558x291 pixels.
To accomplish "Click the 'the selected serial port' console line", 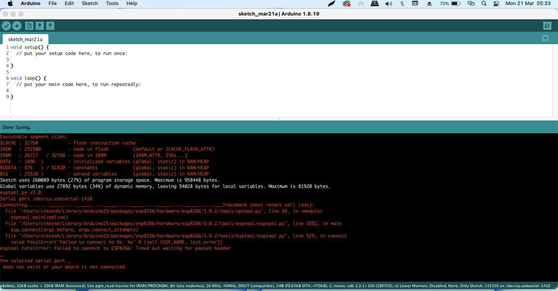I will pyautogui.click(x=35, y=261).
